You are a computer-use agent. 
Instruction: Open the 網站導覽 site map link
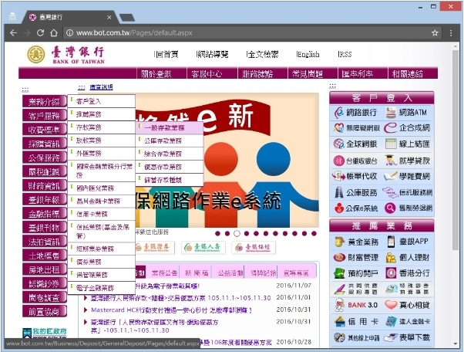[212, 54]
